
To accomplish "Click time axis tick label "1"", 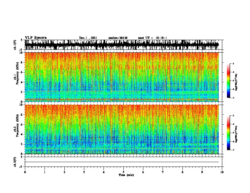I will tap(45, 172).
